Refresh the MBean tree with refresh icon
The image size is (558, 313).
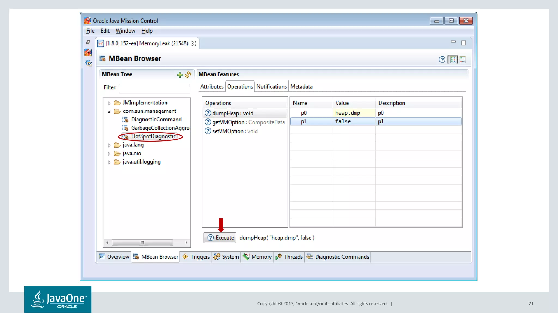click(x=188, y=74)
